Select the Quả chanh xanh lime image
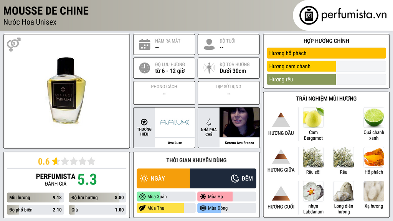The height and width of the screenshot is (221, 393). (374, 117)
